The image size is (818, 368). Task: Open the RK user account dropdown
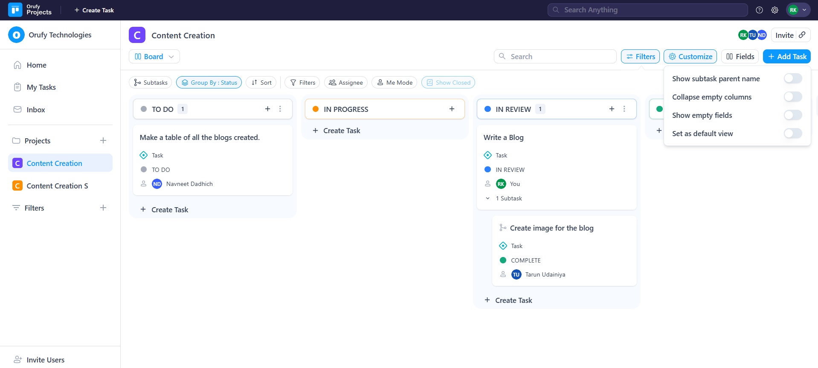(798, 10)
